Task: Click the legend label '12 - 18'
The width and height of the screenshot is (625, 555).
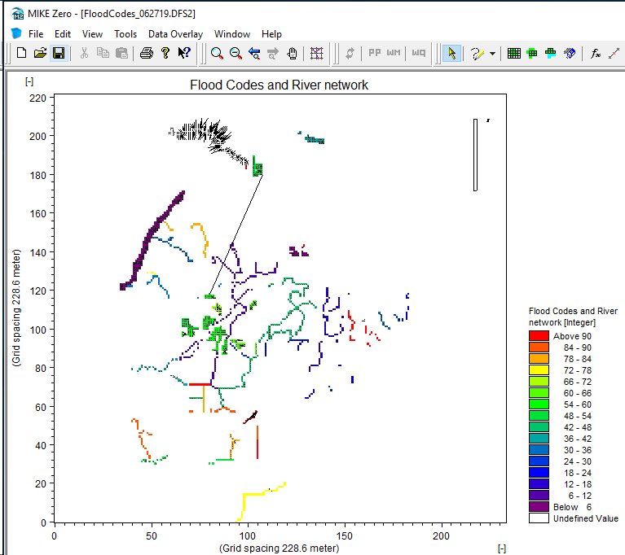Action: (x=577, y=484)
